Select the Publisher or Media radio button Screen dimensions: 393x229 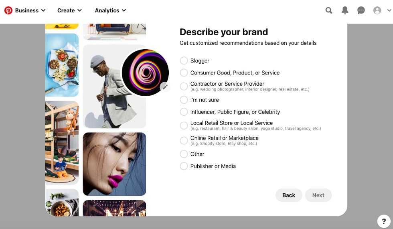[x=184, y=166]
